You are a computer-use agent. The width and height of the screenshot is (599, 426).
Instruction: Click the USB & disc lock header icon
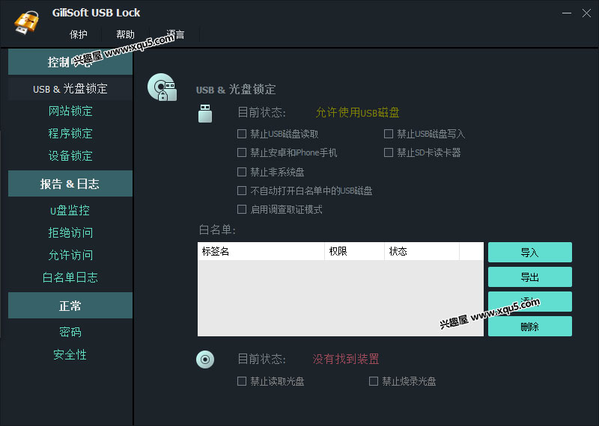[162, 87]
